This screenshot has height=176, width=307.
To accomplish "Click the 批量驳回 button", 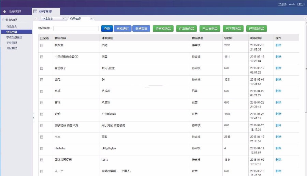I will (141, 29).
